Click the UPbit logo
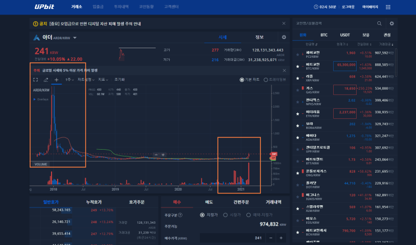Viewport: 416px width, 245px height. click(x=44, y=7)
